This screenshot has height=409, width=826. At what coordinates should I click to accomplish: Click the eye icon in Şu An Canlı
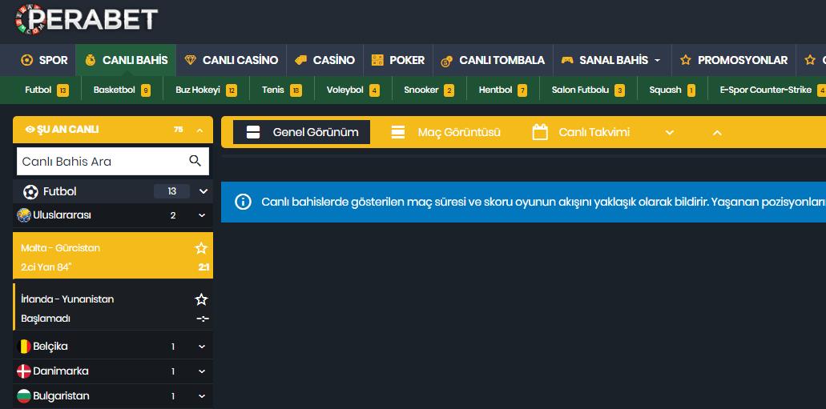pyautogui.click(x=30, y=130)
